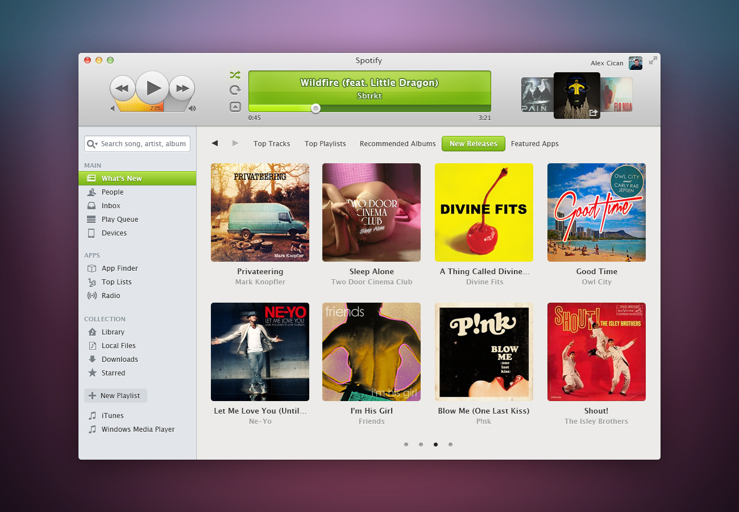
Task: Collapse the now playing panel arrow
Action: coord(235,106)
